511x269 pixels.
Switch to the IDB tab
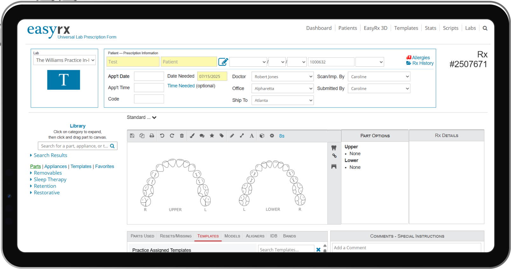point(274,236)
